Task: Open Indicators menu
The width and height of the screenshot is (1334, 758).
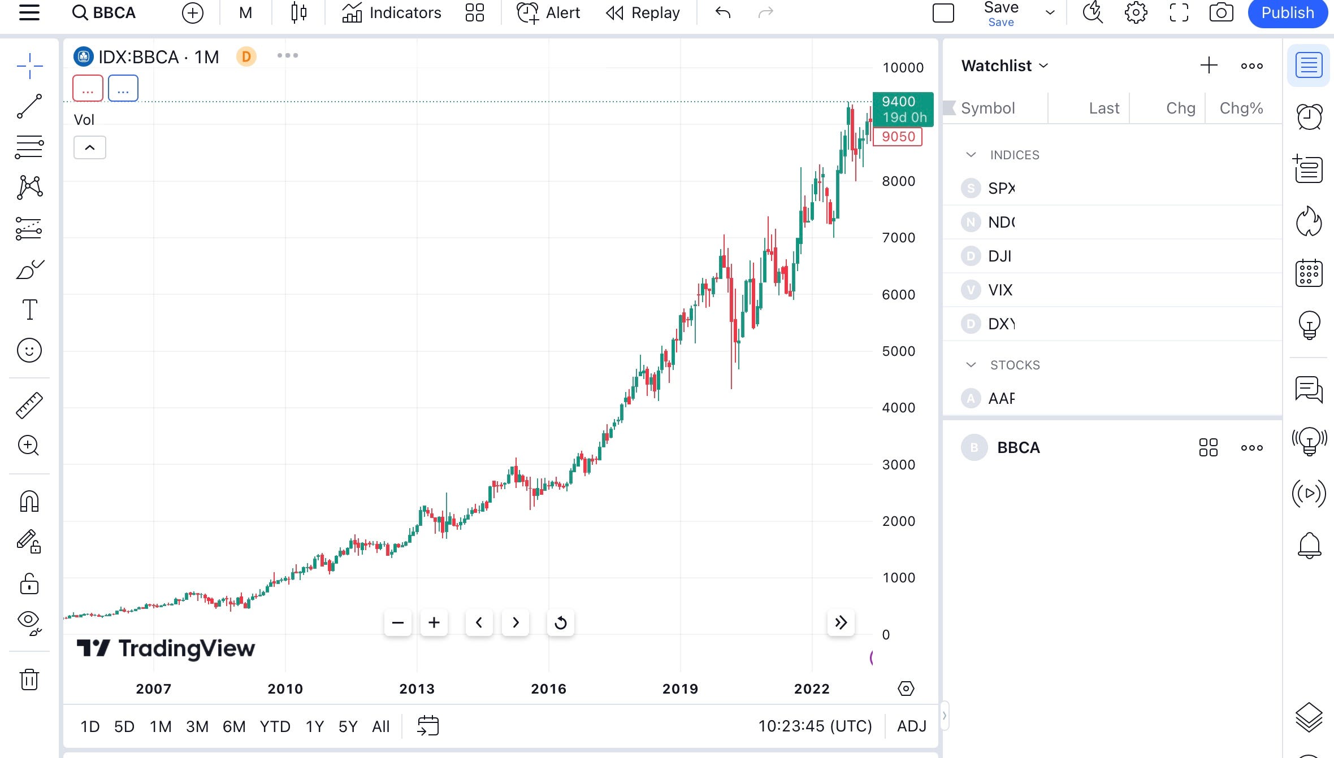Action: [392, 12]
